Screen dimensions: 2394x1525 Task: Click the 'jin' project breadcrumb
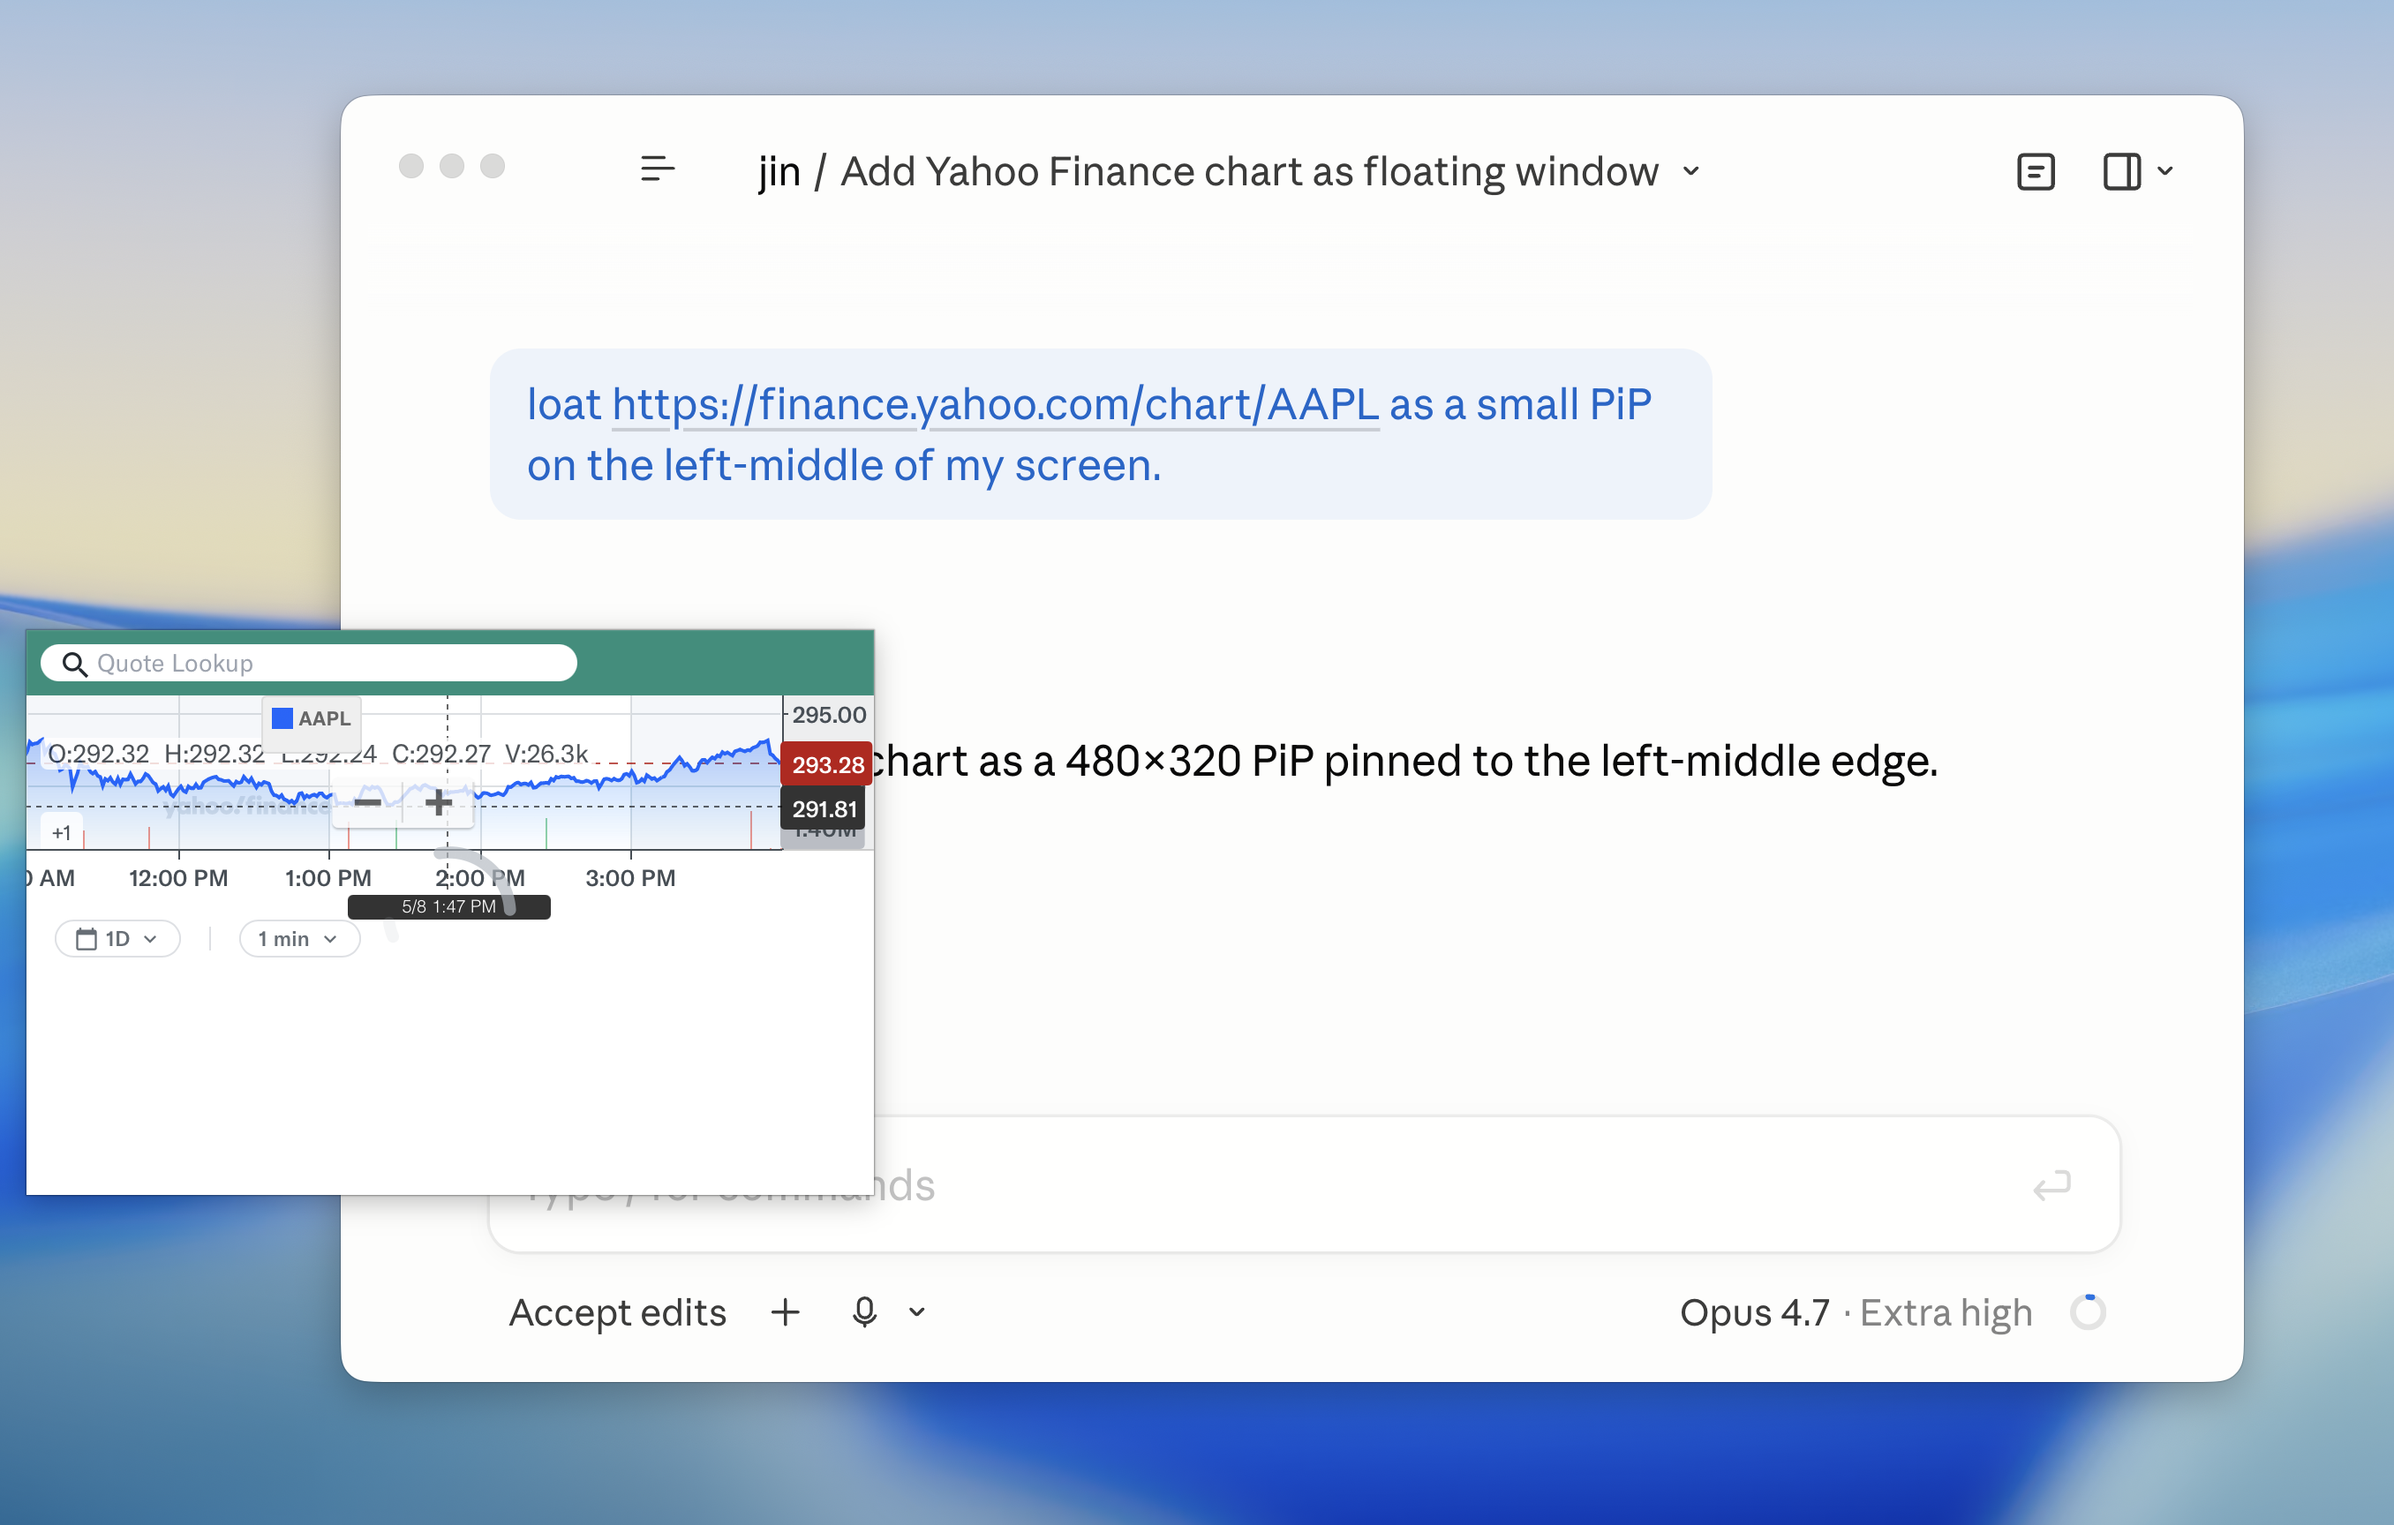point(779,172)
